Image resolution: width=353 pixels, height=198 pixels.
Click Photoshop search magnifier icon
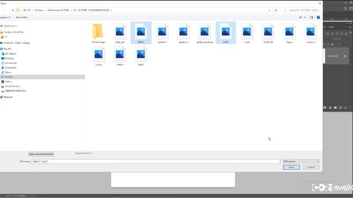pos(345,9)
